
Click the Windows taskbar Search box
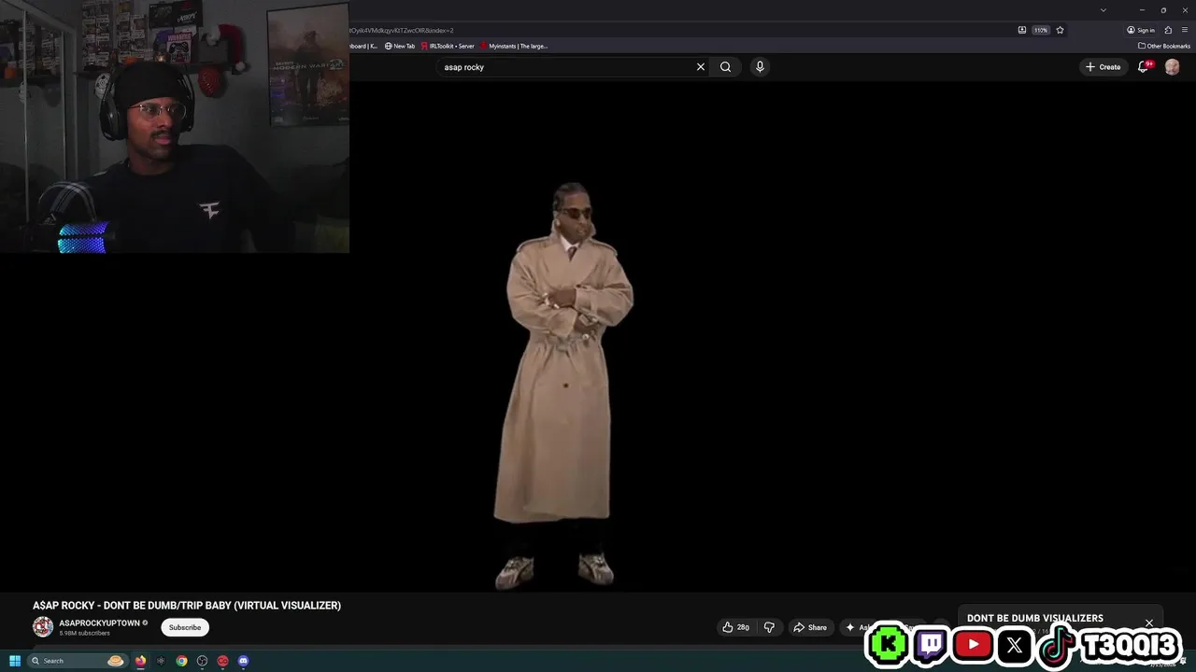[x=78, y=661]
